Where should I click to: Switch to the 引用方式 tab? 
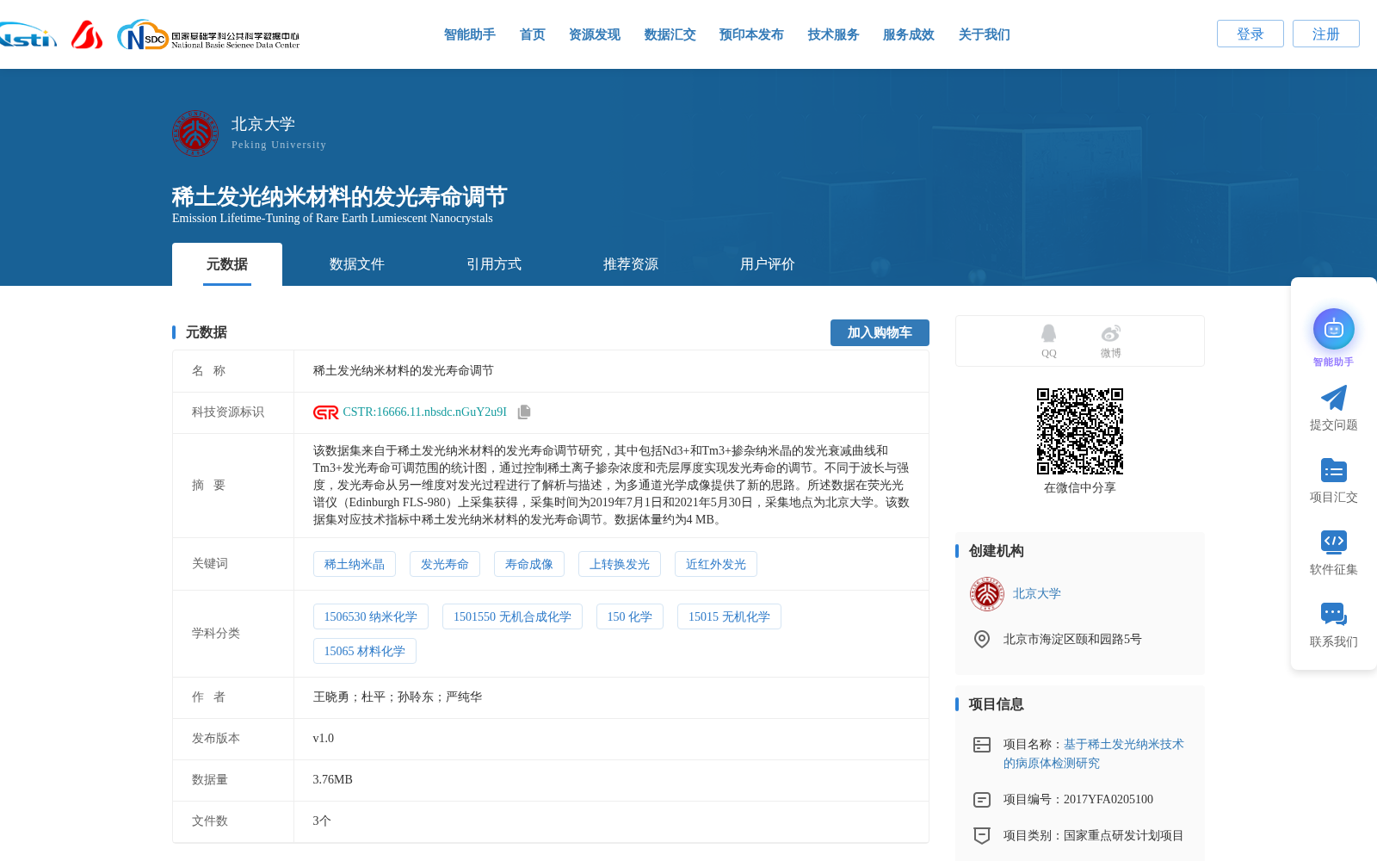coord(494,264)
